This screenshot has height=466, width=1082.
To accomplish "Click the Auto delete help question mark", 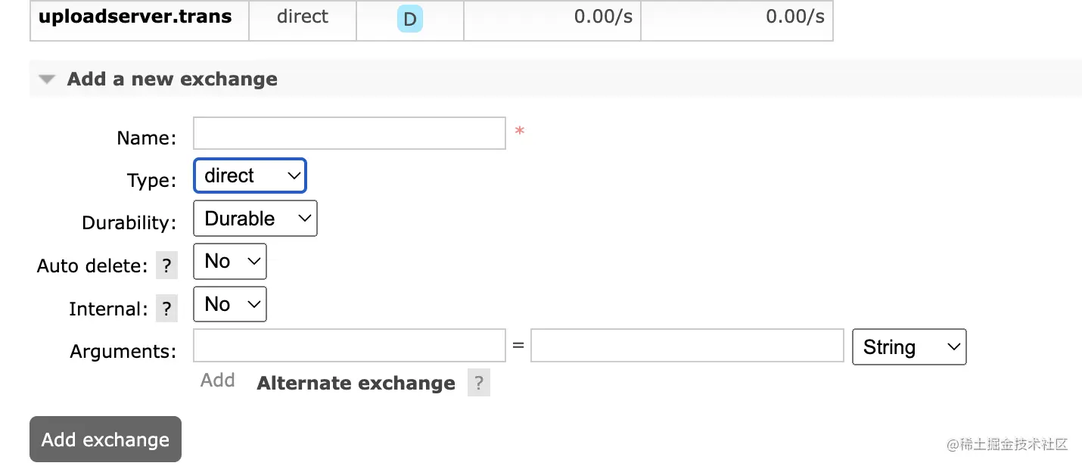I will [166, 266].
